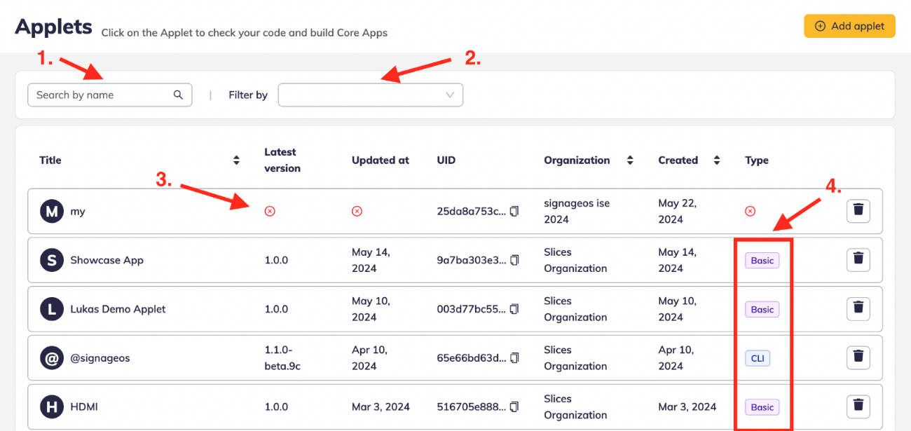The width and height of the screenshot is (911, 431).
Task: Copy the @signageos applet UID
Action: 514,358
